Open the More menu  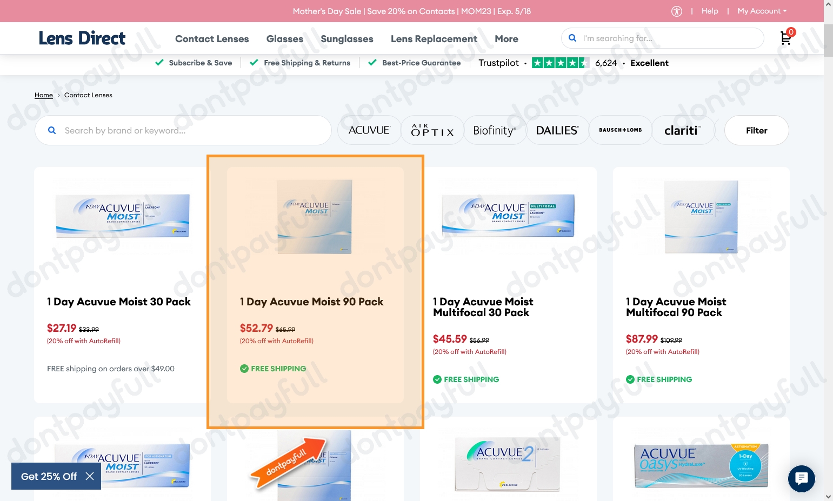pos(507,39)
